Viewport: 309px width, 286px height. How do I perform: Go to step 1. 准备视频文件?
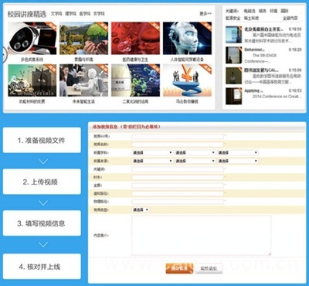point(42,141)
